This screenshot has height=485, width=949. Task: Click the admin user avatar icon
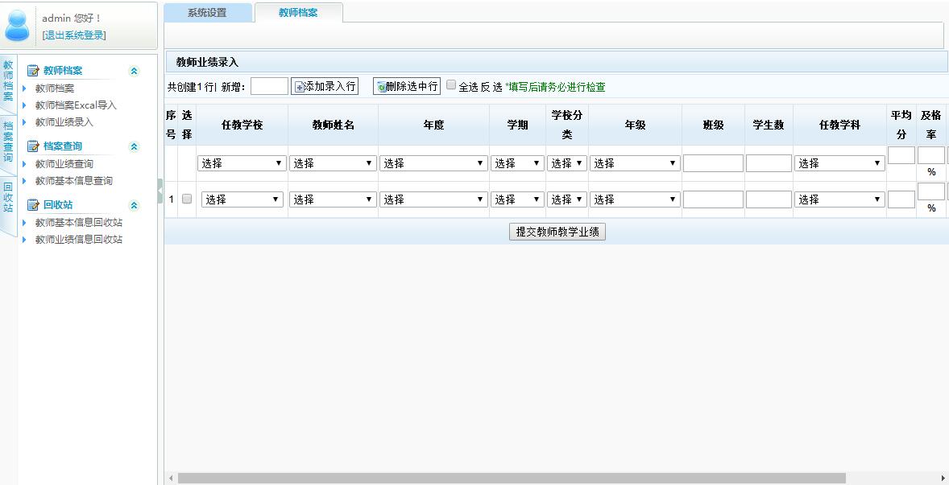tap(17, 25)
